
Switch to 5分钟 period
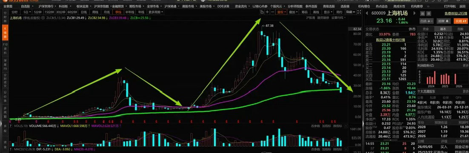coord(37,12)
